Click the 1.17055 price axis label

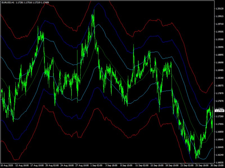click(220, 124)
